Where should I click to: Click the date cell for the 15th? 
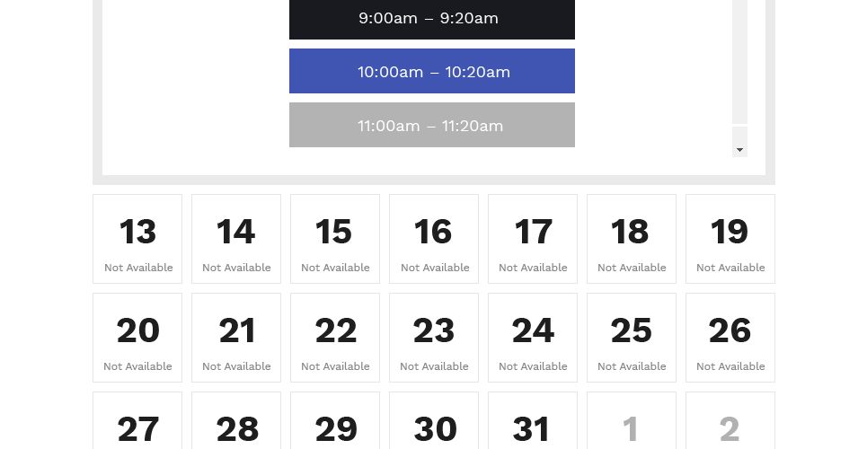click(x=335, y=239)
